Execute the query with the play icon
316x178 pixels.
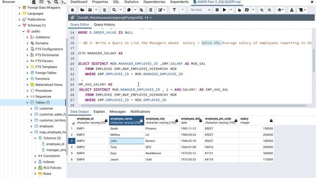tap(224, 10)
